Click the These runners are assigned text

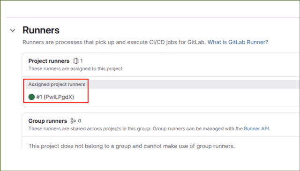pyautogui.click(x=76, y=69)
